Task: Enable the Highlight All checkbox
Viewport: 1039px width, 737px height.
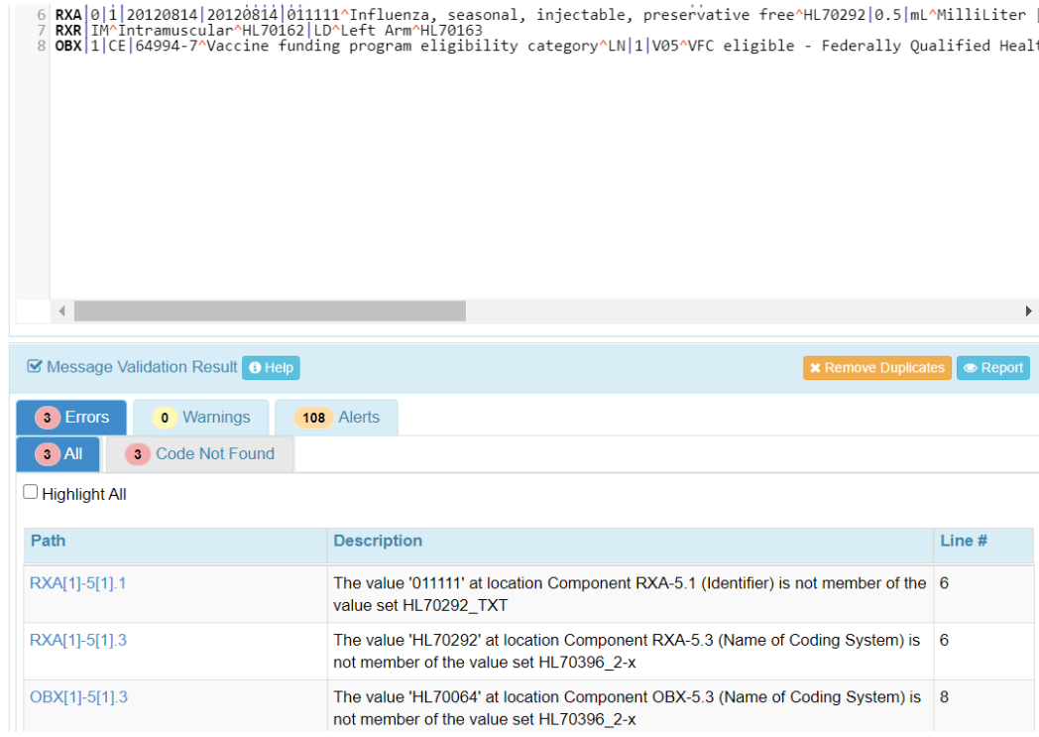Action: [x=30, y=491]
